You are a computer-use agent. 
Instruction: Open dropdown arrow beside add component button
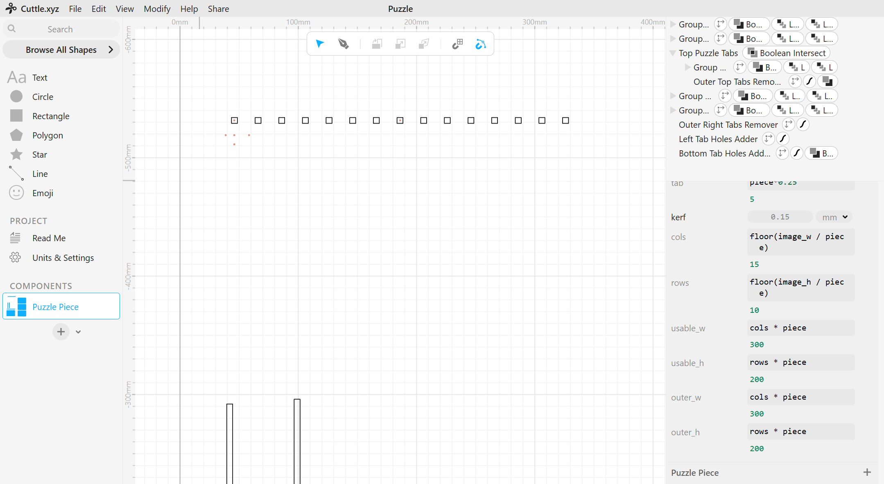coord(78,332)
